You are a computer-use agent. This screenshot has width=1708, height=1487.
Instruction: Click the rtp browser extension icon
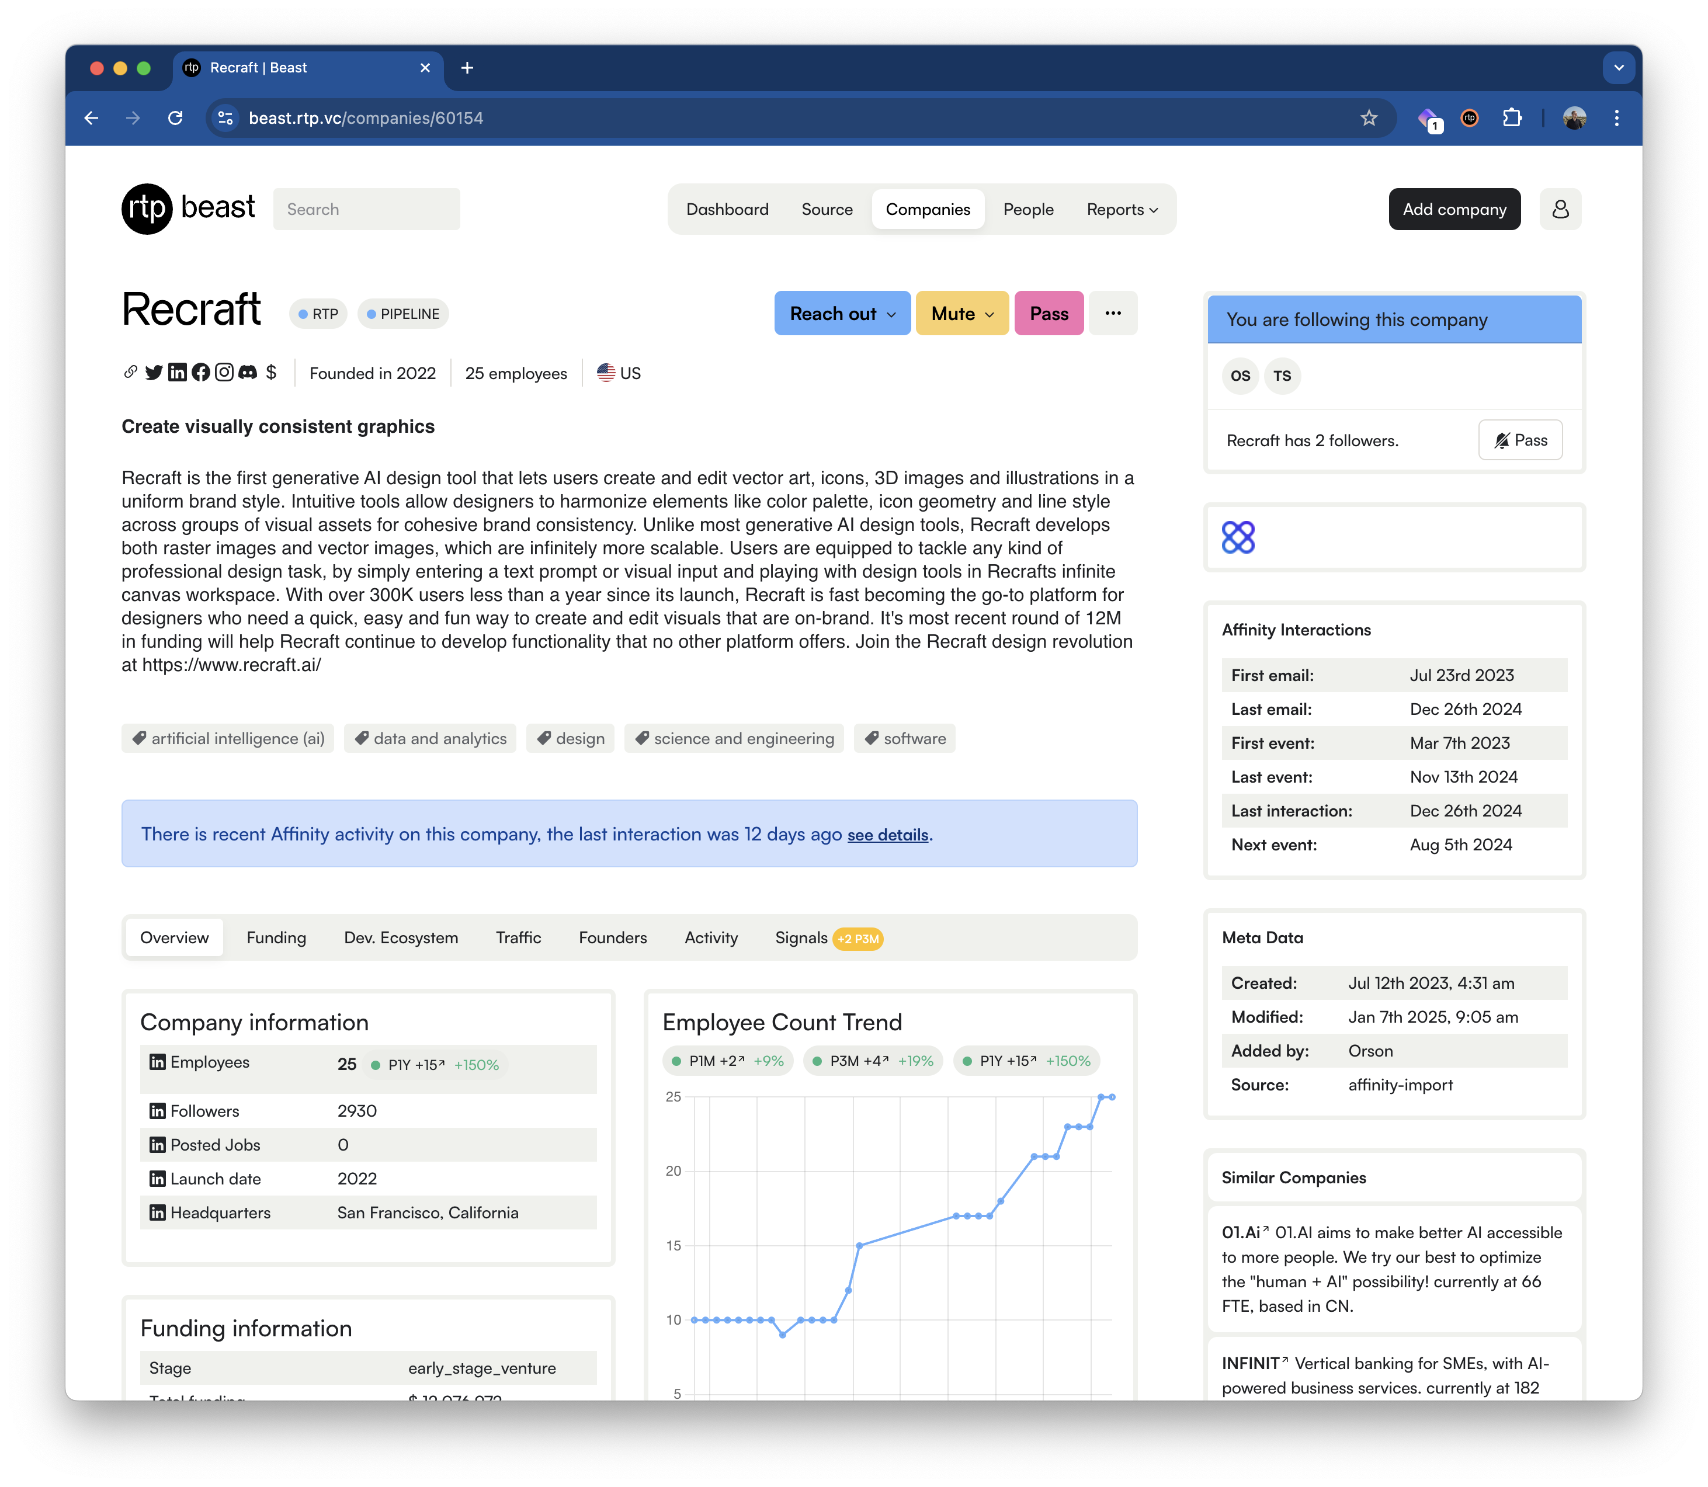1469,118
